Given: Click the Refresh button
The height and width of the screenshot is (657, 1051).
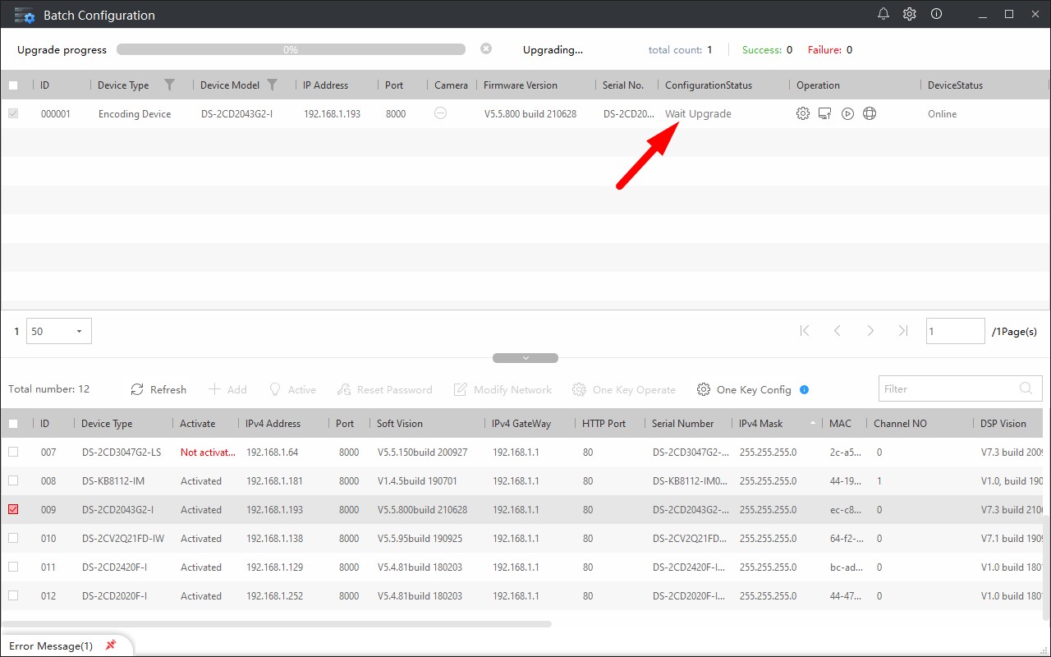Looking at the screenshot, I should pyautogui.click(x=158, y=389).
